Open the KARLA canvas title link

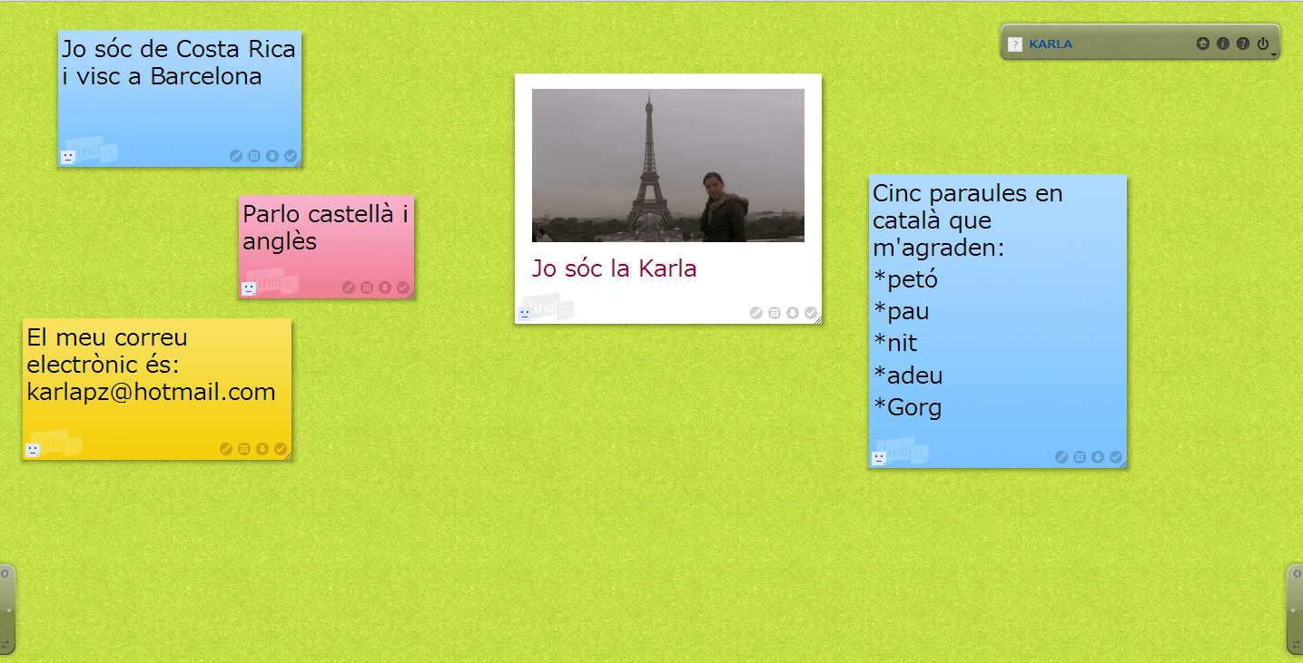coord(1051,44)
